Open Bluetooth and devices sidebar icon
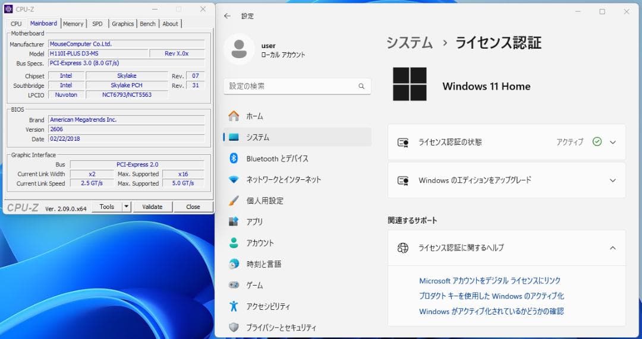The width and height of the screenshot is (642, 339). pyautogui.click(x=234, y=159)
